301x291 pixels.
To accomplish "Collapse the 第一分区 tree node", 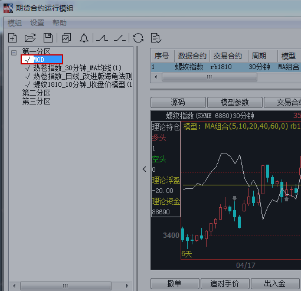I will coord(14,53).
